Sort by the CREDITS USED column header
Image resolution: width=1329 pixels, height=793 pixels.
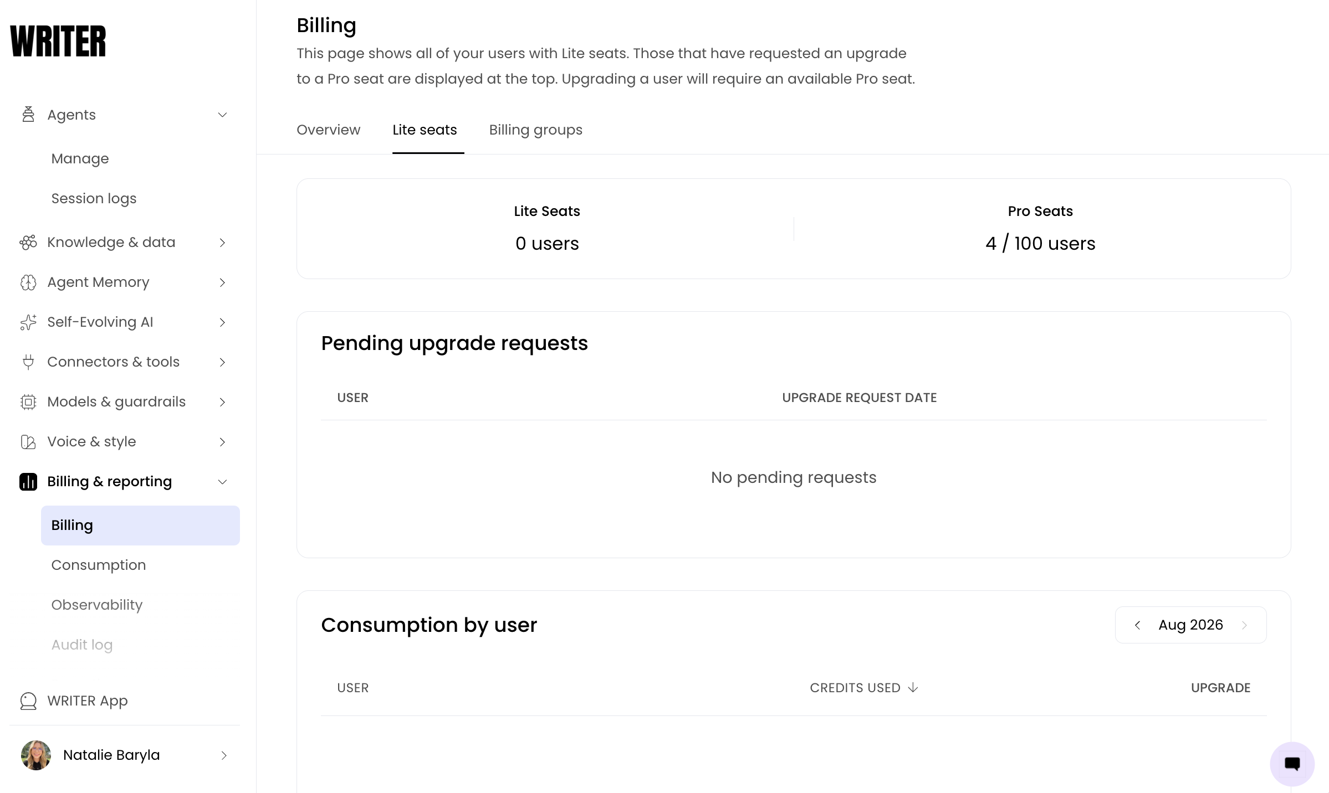point(864,688)
